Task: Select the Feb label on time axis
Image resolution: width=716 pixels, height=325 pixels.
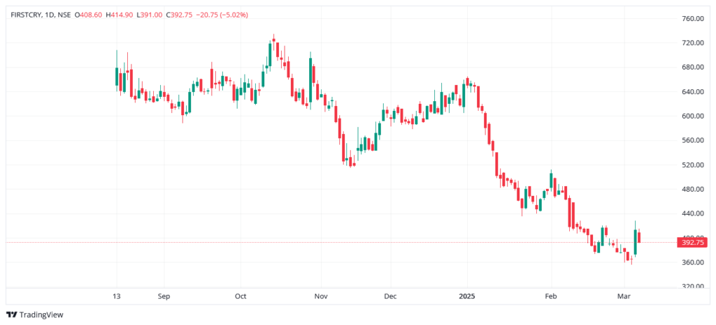Action: (x=550, y=296)
